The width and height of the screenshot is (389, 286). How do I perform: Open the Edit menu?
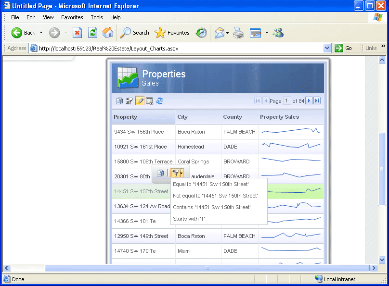click(x=31, y=17)
